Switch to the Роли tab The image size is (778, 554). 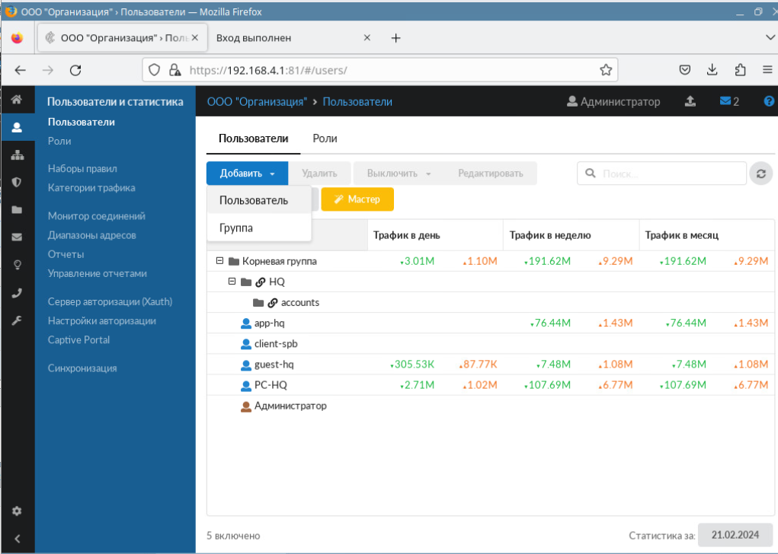click(325, 138)
